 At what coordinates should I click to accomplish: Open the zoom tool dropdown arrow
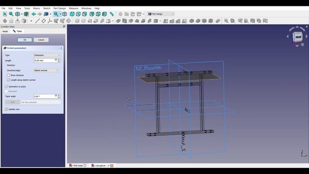click(60, 14)
